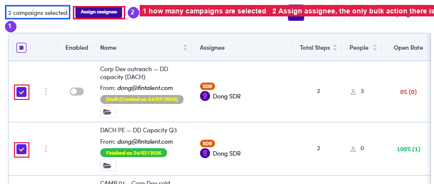Viewport: 434px width, 184px height.
Task: Click the Assign assignee button
Action: pos(99,12)
